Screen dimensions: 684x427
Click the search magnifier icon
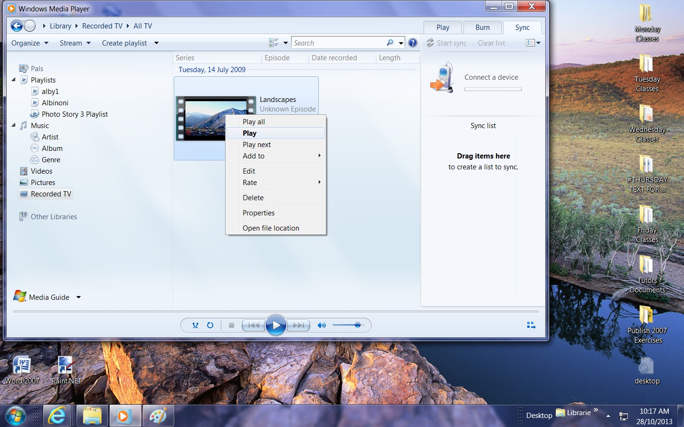(x=390, y=43)
